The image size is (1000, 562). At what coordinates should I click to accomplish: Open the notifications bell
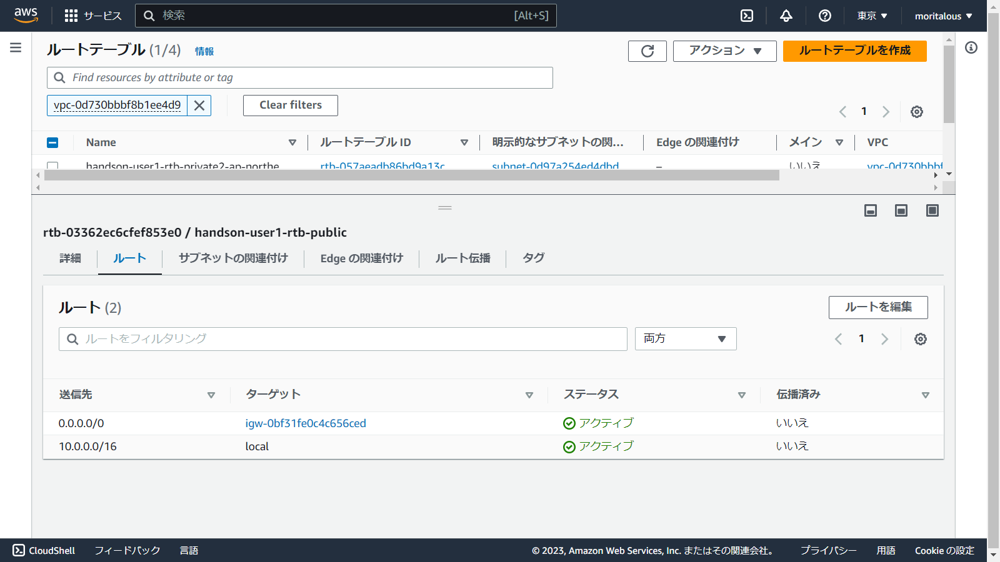786,16
